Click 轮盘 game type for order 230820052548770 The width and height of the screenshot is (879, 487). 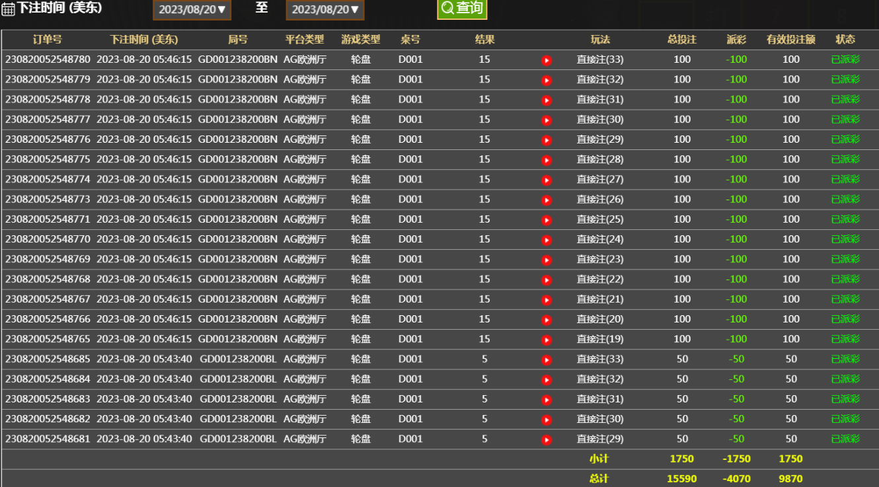[361, 239]
